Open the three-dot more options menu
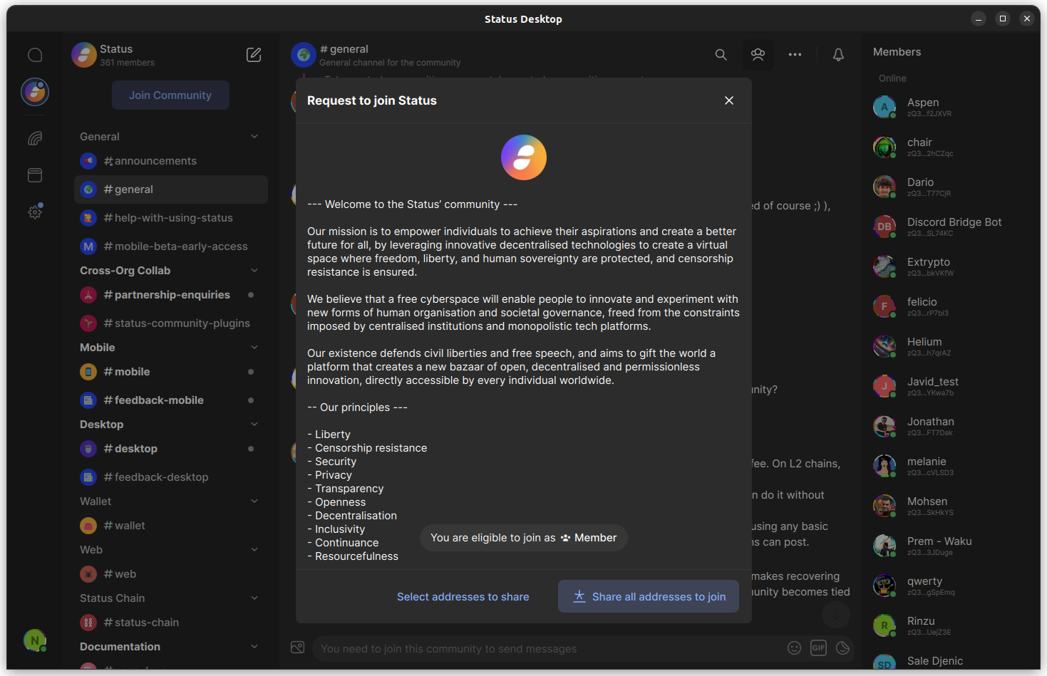 [x=795, y=55]
